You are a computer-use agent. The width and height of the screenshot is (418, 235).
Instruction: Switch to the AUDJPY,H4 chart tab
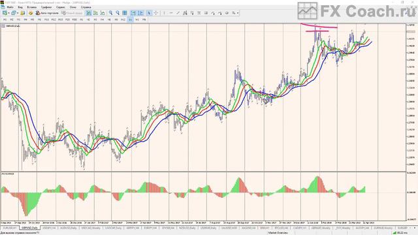[362, 228]
